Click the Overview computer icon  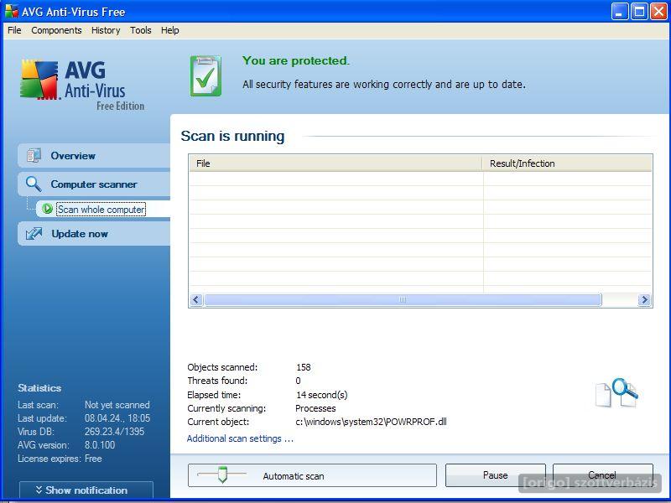34,156
